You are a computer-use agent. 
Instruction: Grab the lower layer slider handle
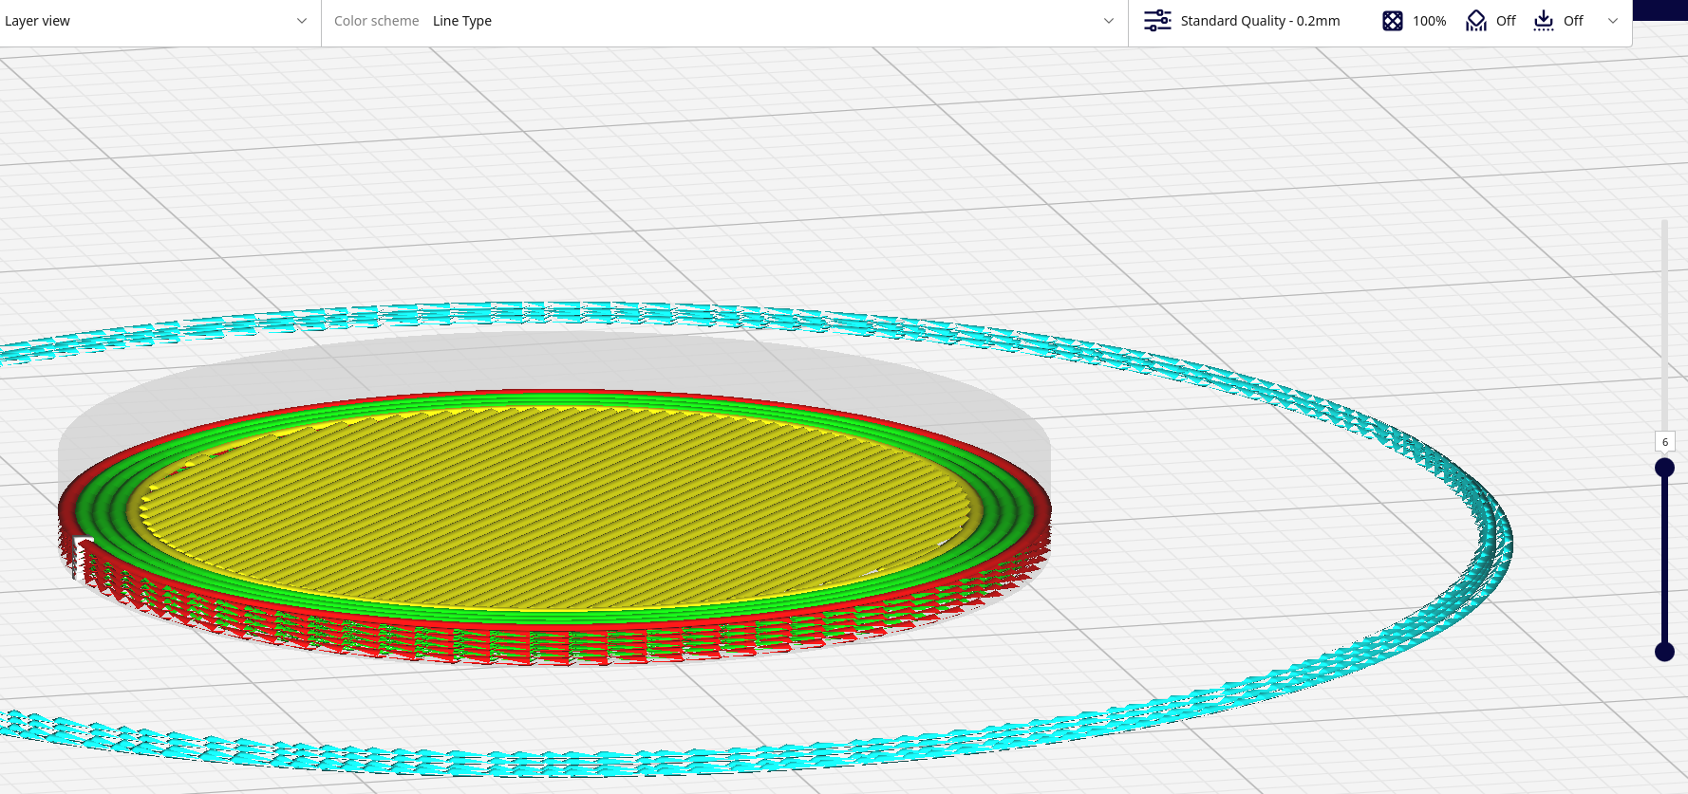coord(1664,652)
